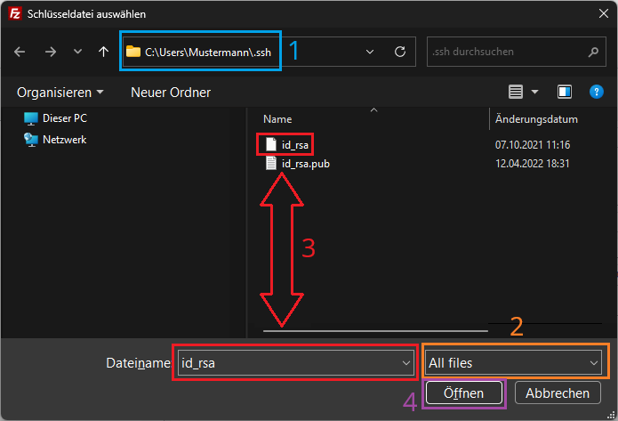Image resolution: width=618 pixels, height=421 pixels.
Task: Go up one folder level
Action: pos(104,52)
